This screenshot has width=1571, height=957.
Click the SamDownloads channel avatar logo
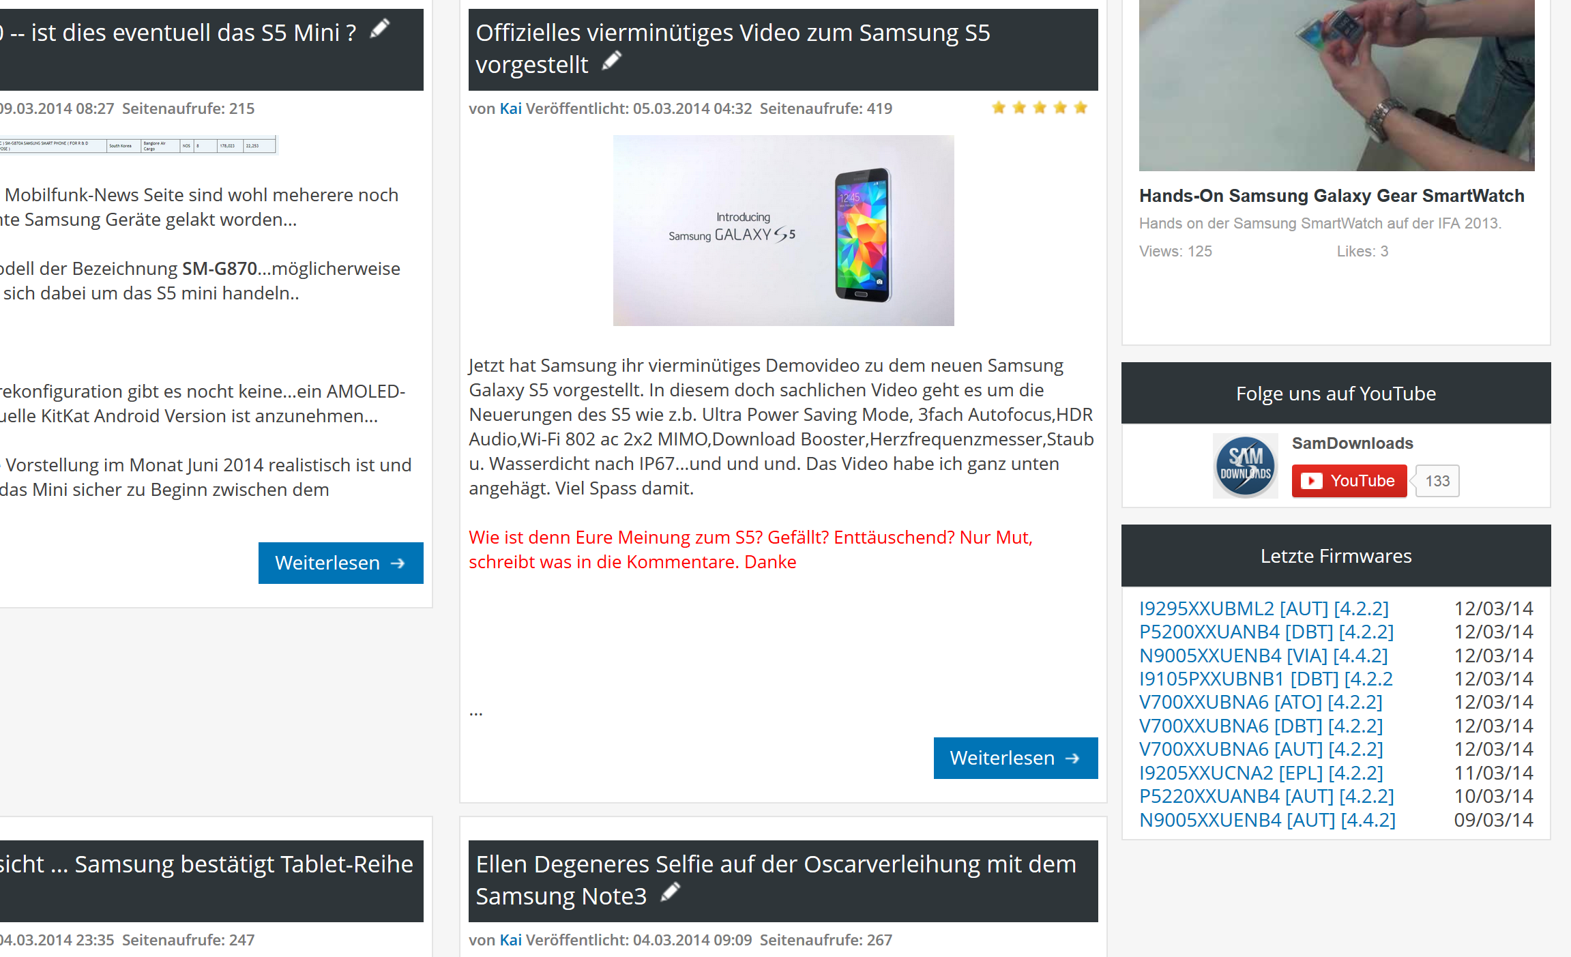(x=1245, y=467)
